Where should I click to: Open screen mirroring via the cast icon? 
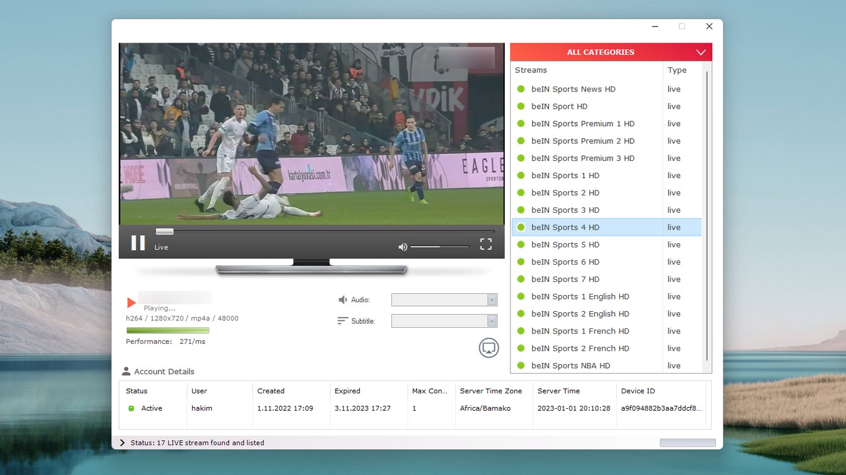489,348
